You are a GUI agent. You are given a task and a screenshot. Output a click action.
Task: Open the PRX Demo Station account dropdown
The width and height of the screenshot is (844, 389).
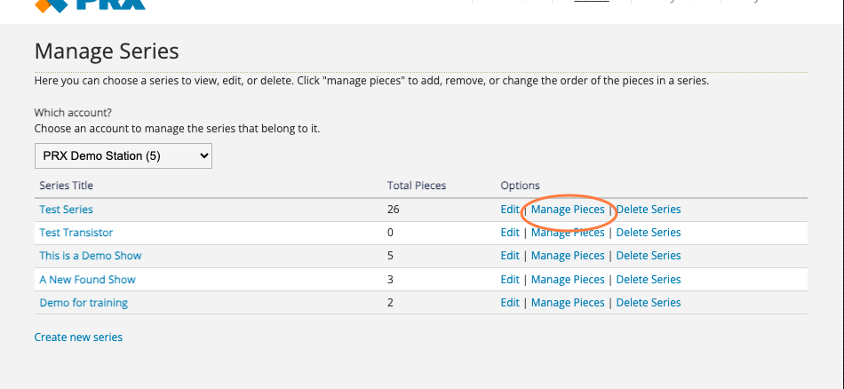click(x=123, y=156)
